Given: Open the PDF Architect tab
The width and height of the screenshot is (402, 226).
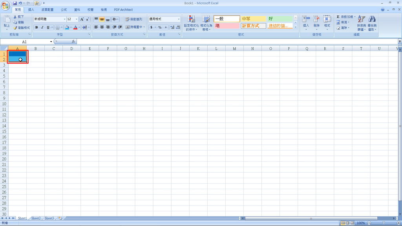Looking at the screenshot, I should click(123, 10).
